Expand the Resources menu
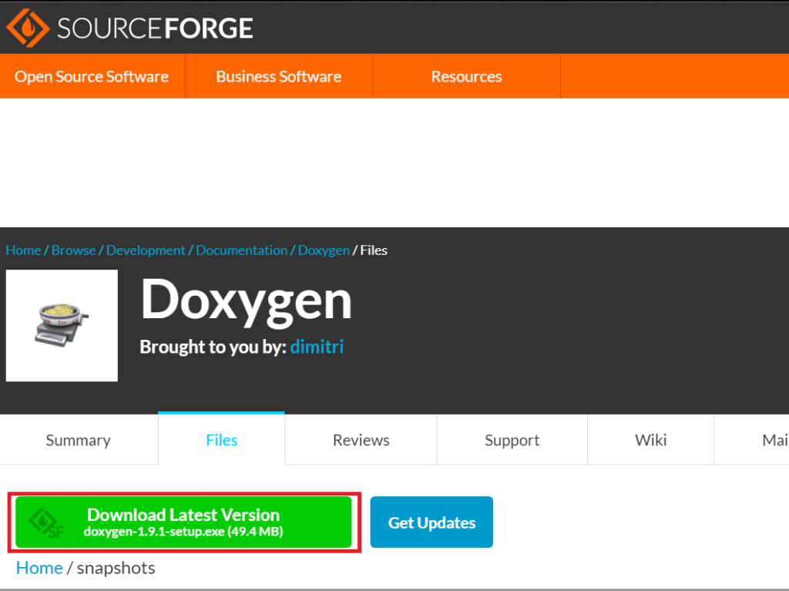The width and height of the screenshot is (789, 591). coord(466,76)
